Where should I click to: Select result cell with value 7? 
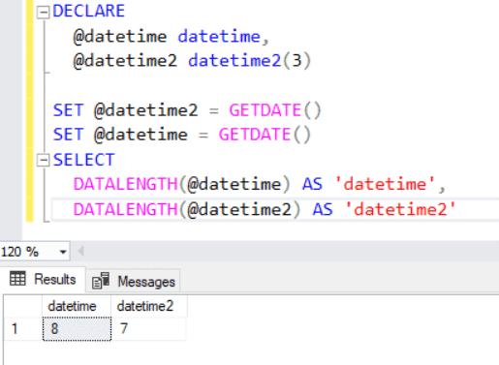149,329
